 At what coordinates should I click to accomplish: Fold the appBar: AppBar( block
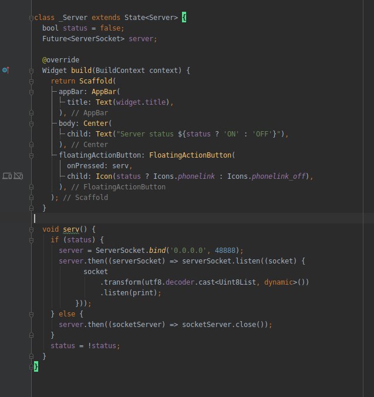[x=31, y=92]
